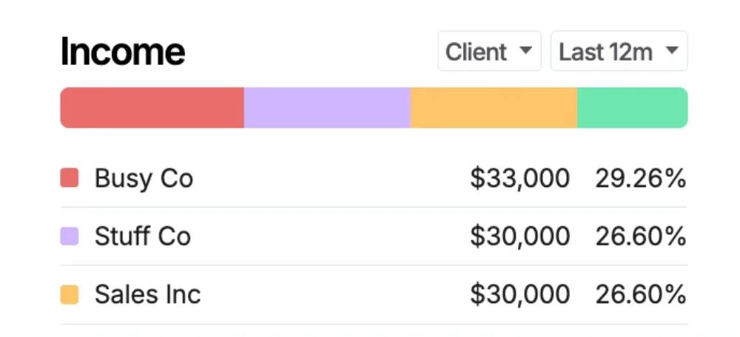The height and width of the screenshot is (337, 740).
Task: Click the $33,000 amount for Busy Co
Action: click(519, 179)
